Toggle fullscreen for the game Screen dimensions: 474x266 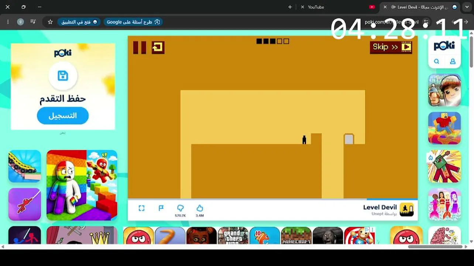point(141,208)
